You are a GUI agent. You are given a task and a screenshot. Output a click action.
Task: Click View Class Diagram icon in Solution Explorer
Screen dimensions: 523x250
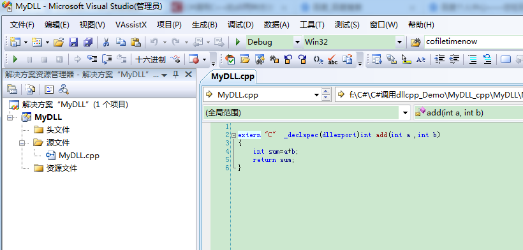(x=64, y=89)
